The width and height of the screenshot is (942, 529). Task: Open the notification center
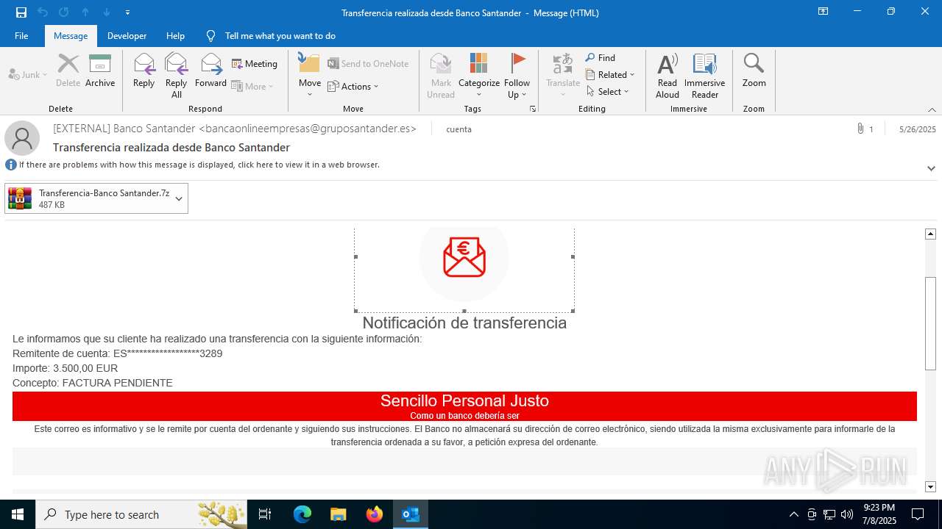tap(918, 514)
